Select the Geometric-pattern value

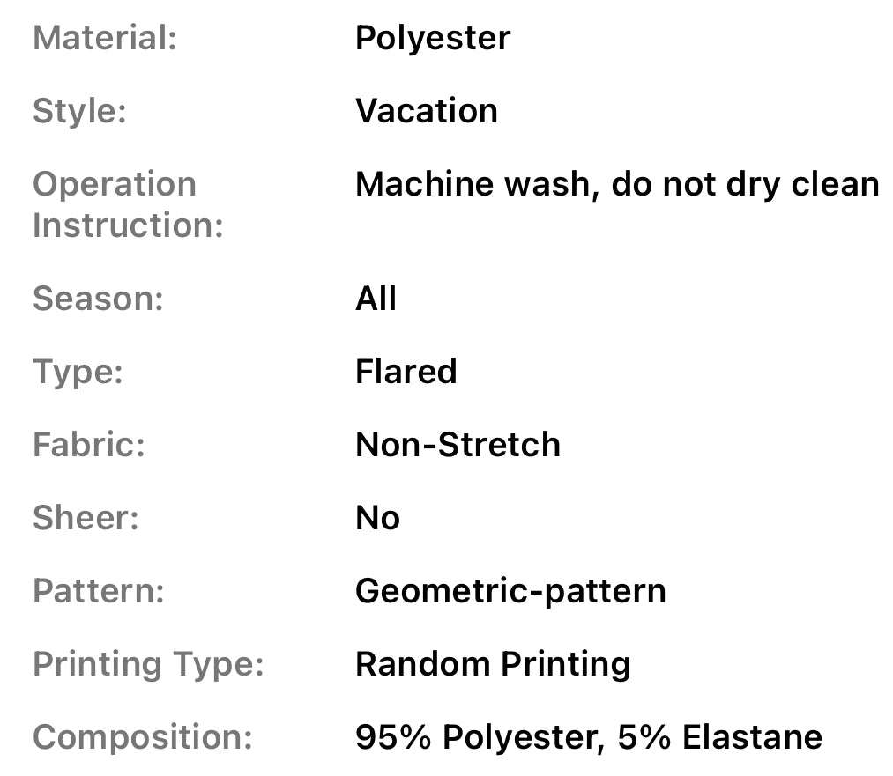[x=510, y=591]
